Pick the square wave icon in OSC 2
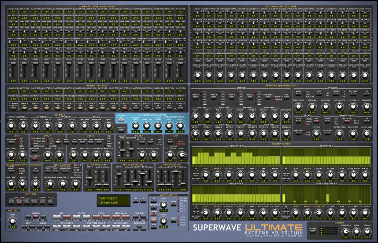Viewport: 378px width, 243px height. coord(109,136)
